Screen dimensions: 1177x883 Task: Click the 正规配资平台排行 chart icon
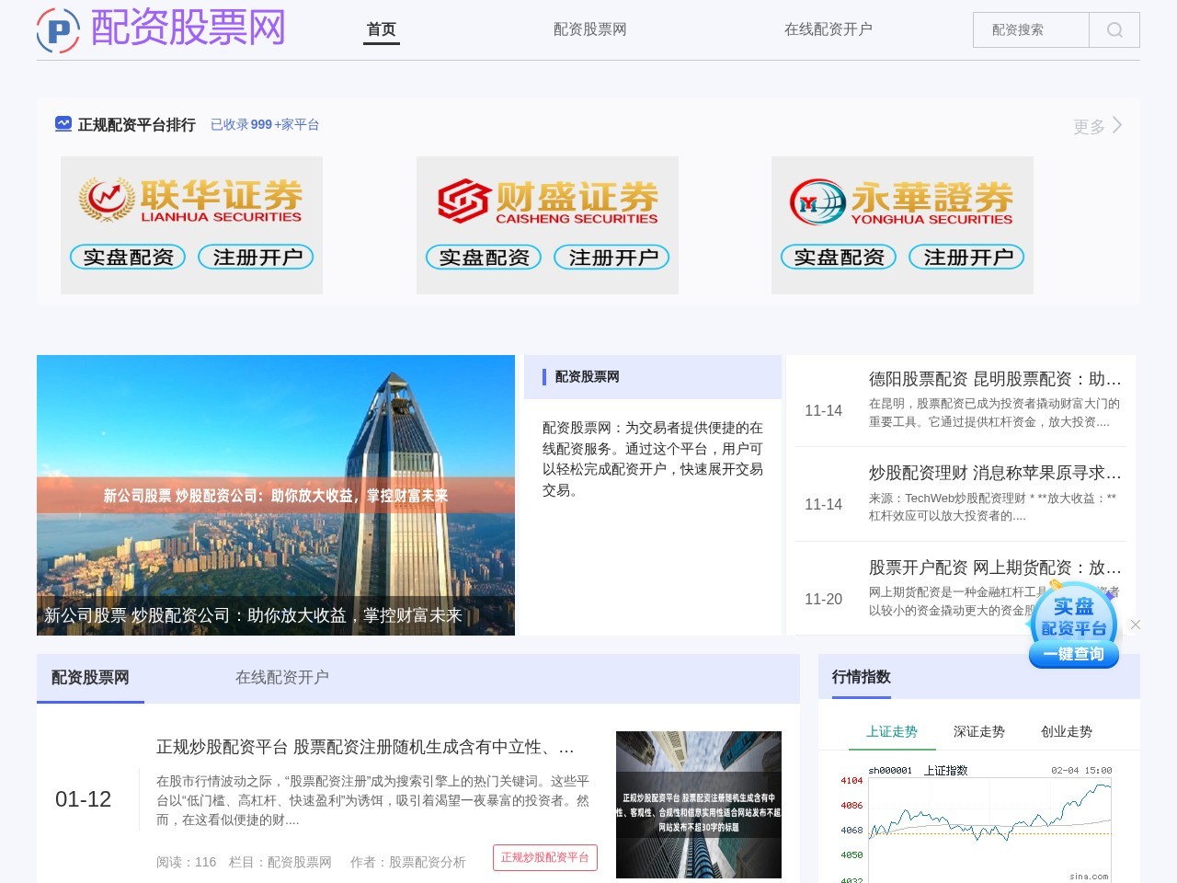pyautogui.click(x=63, y=123)
